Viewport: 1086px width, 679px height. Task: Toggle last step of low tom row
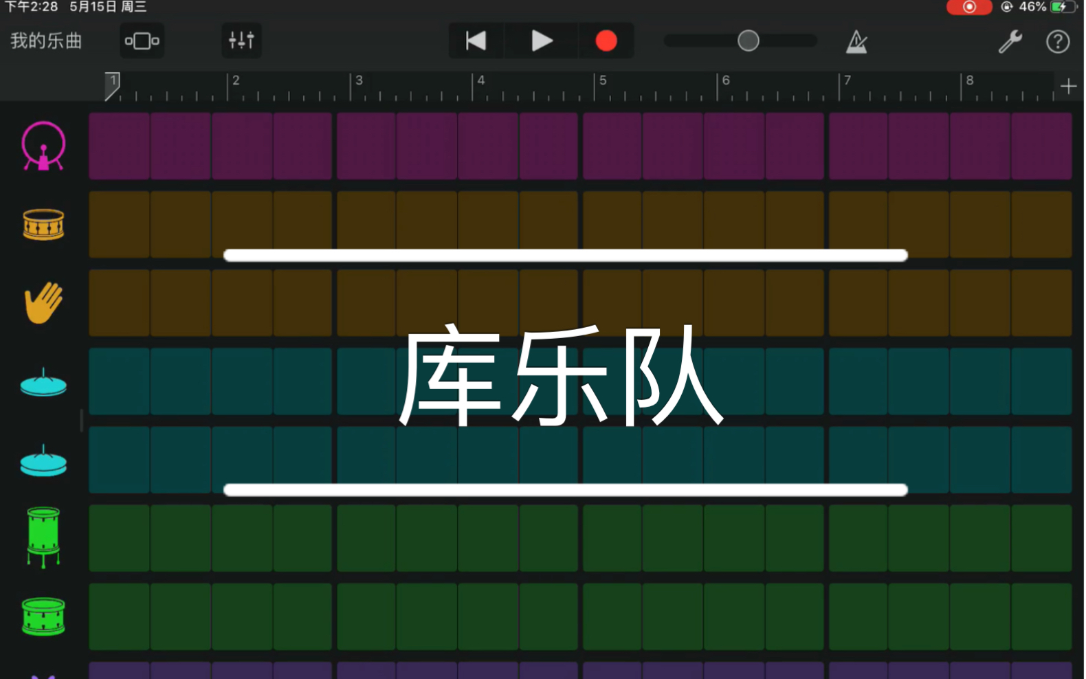pos(1042,616)
